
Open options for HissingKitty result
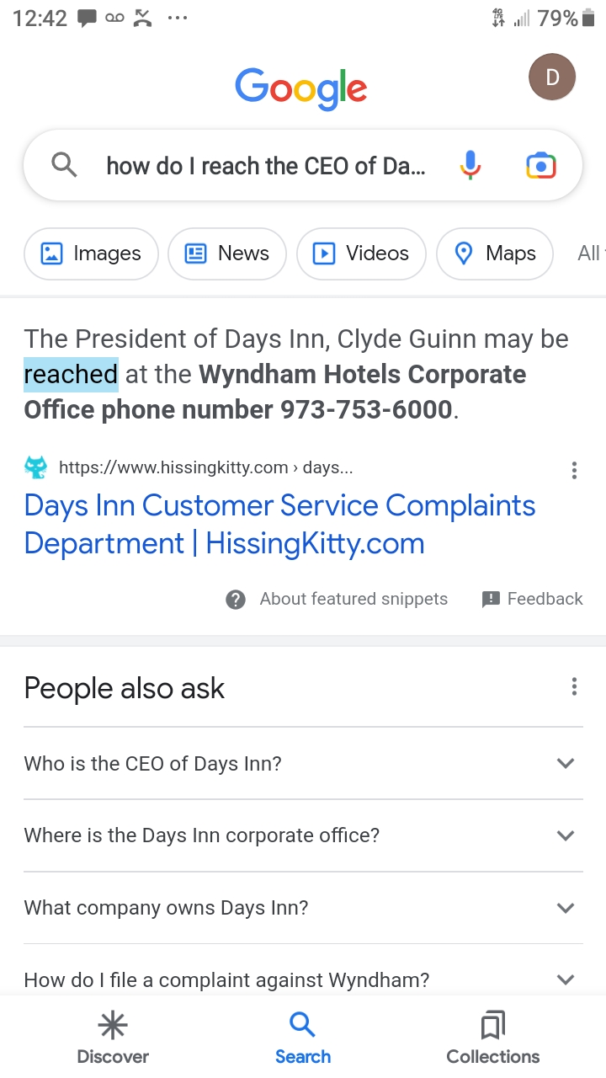(x=574, y=470)
